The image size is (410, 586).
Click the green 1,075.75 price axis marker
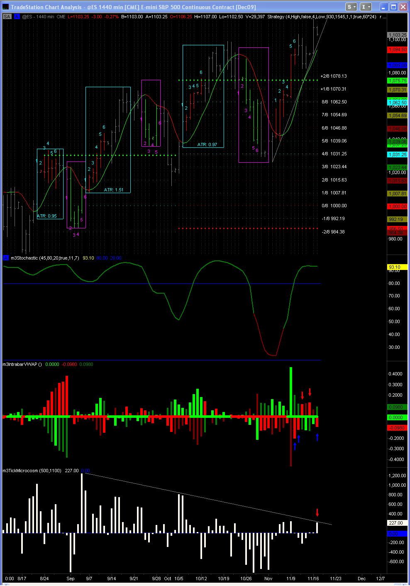(x=398, y=81)
